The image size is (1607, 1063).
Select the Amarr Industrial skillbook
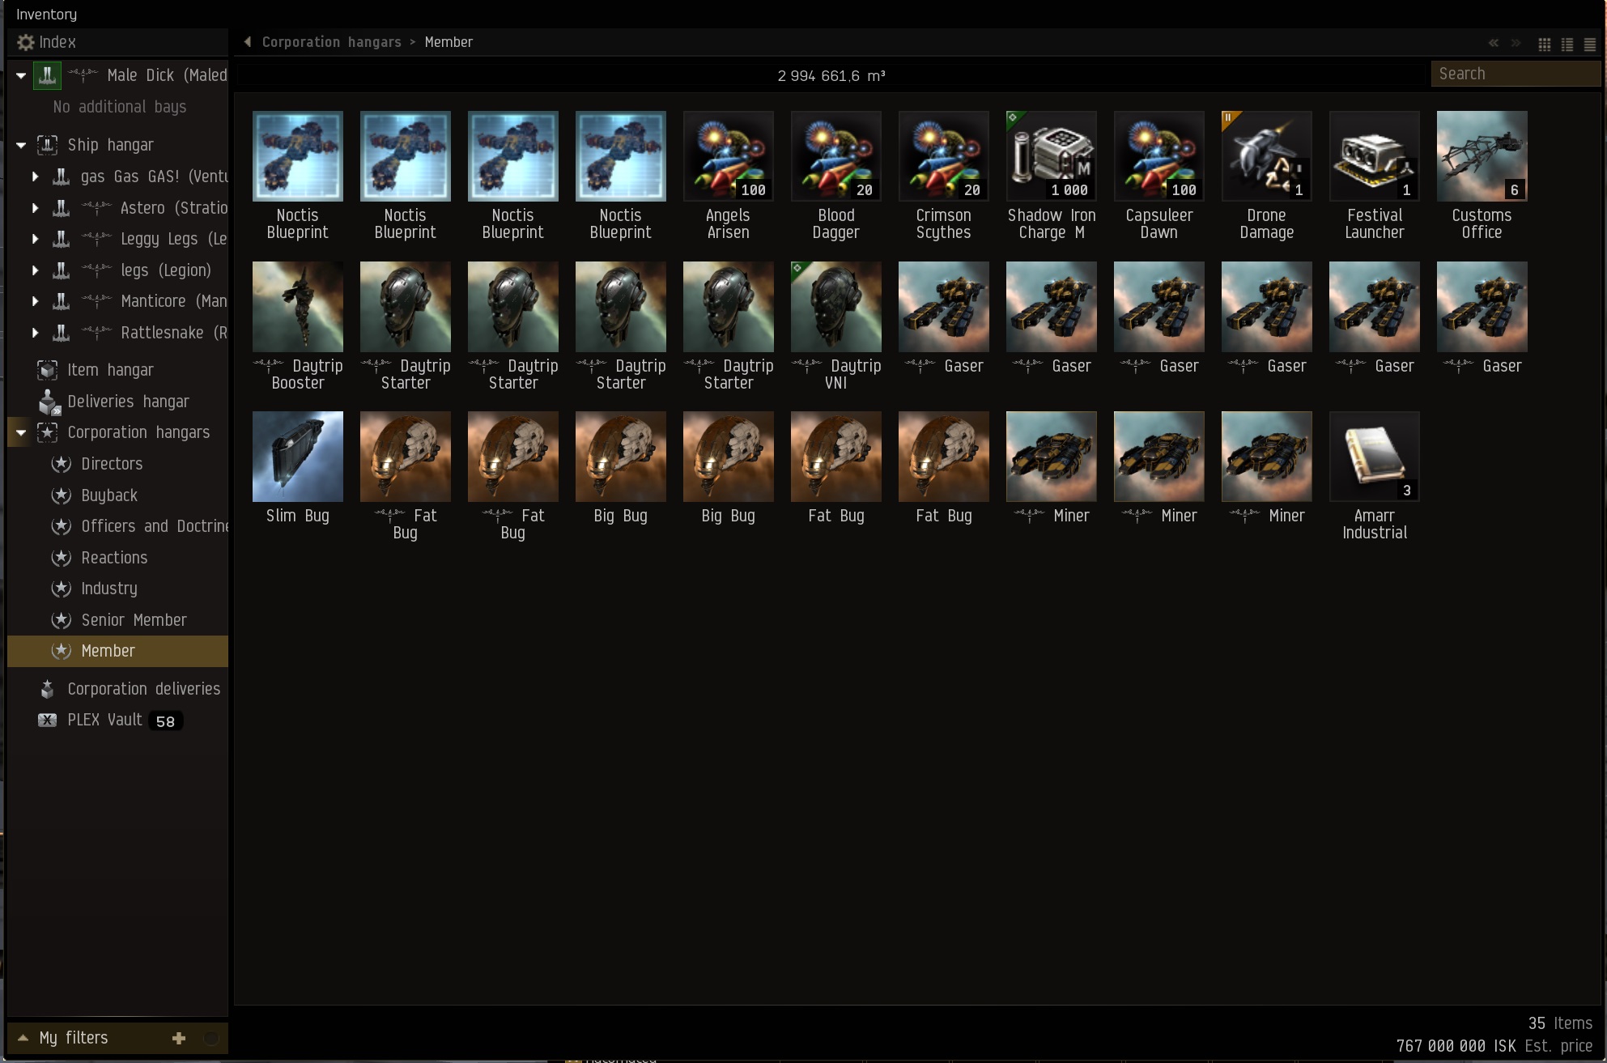click(x=1374, y=457)
